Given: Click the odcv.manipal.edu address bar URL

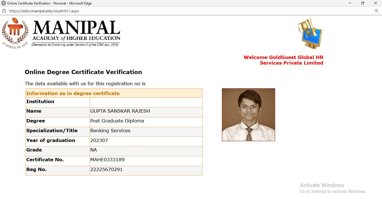Looking at the screenshot, I should [x=44, y=11].
